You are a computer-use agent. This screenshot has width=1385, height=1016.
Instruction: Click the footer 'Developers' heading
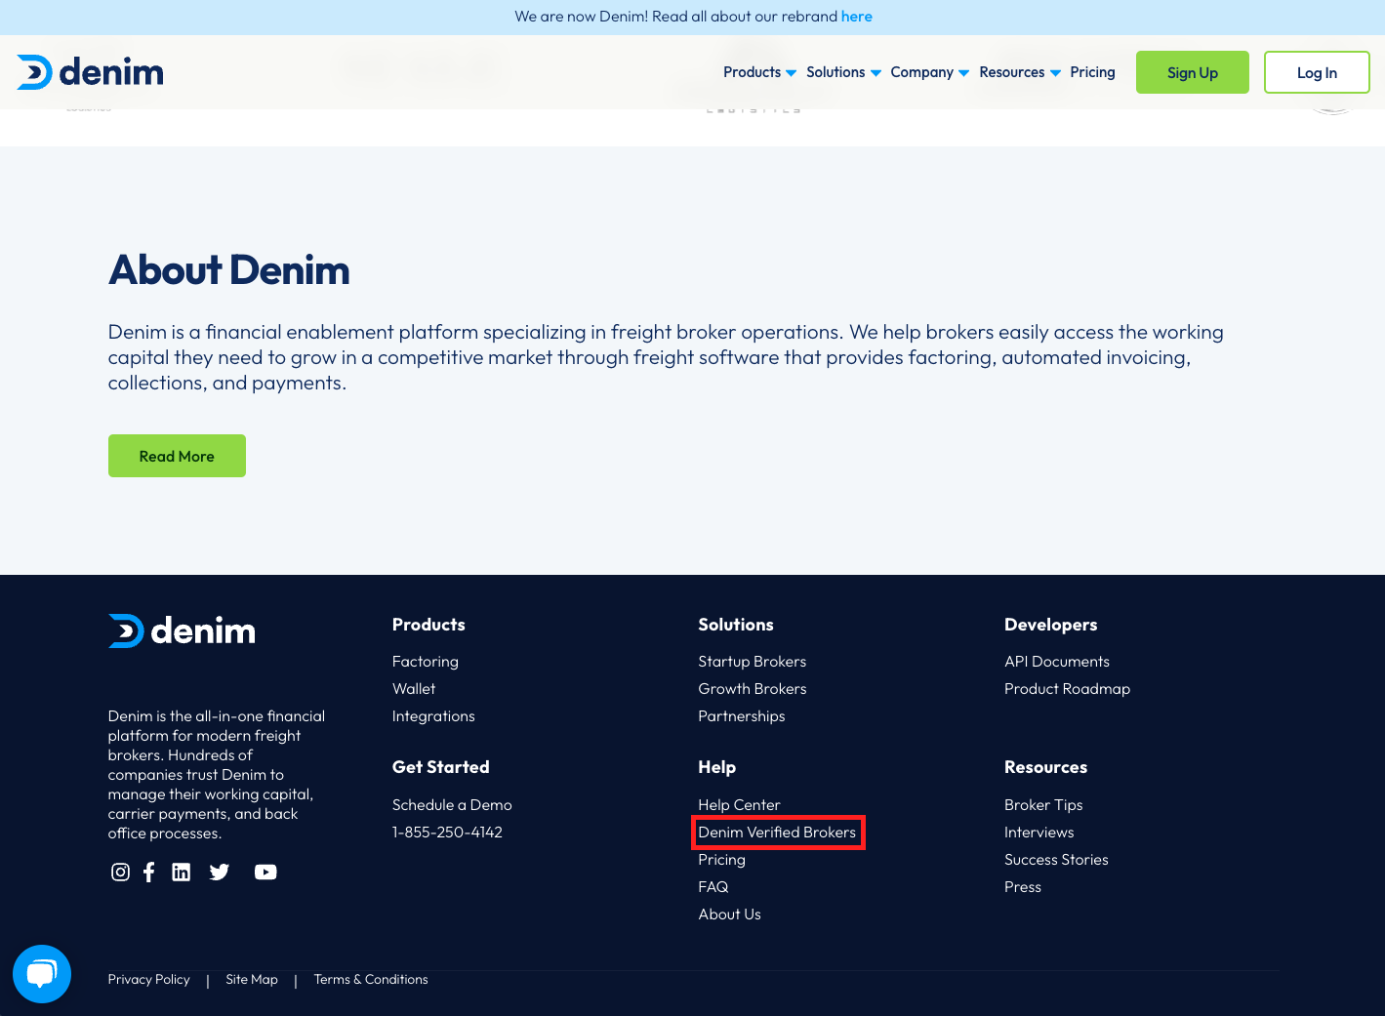coord(1050,625)
